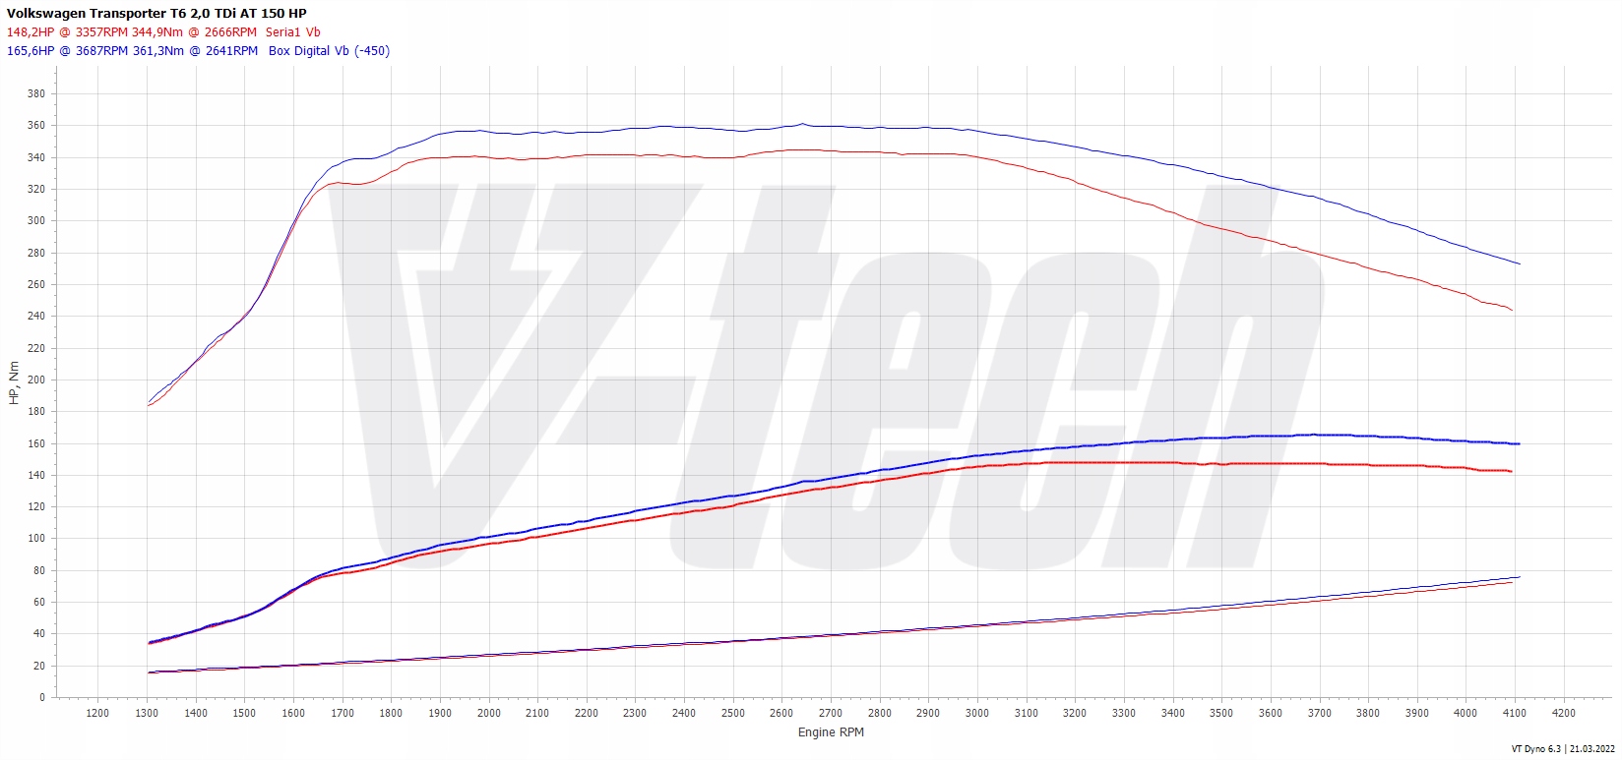The image size is (1622, 760).
Task: Select the red 'Seria1 Vb' legend line
Action: click(163, 32)
